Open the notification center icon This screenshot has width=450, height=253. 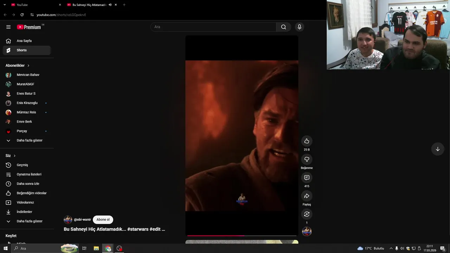442,248
